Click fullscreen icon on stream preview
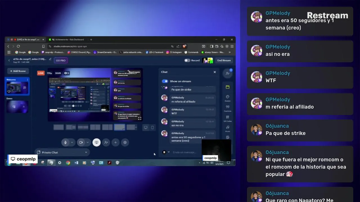Screen dimensions: 360x202 139,118
